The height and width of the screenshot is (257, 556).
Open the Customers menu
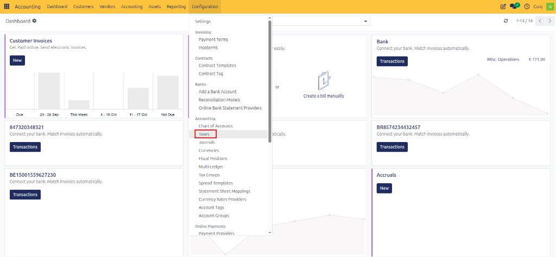(x=83, y=7)
